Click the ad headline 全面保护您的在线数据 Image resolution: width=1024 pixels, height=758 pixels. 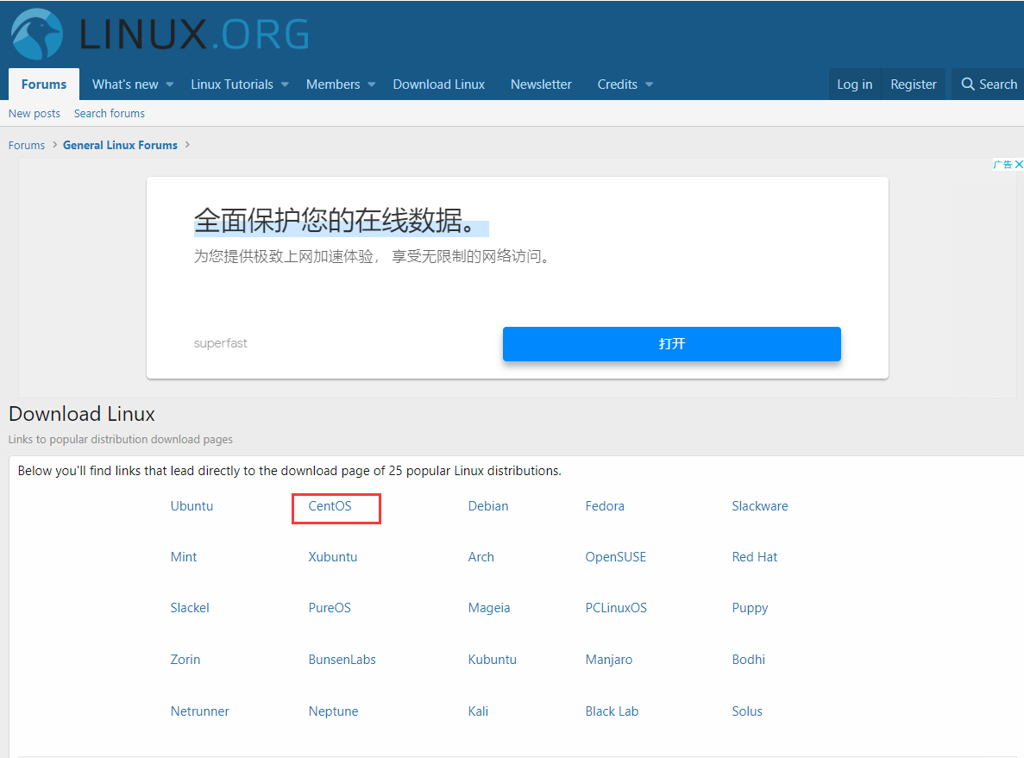[335, 221]
